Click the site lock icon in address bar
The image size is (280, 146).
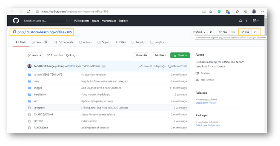[37, 12]
